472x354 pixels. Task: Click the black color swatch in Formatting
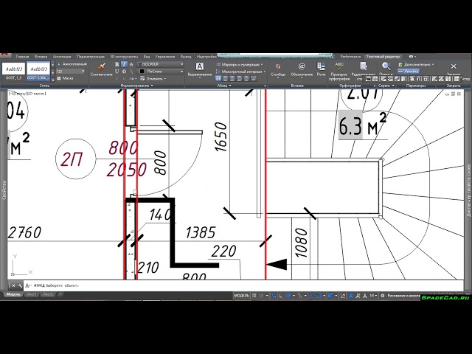pos(142,71)
